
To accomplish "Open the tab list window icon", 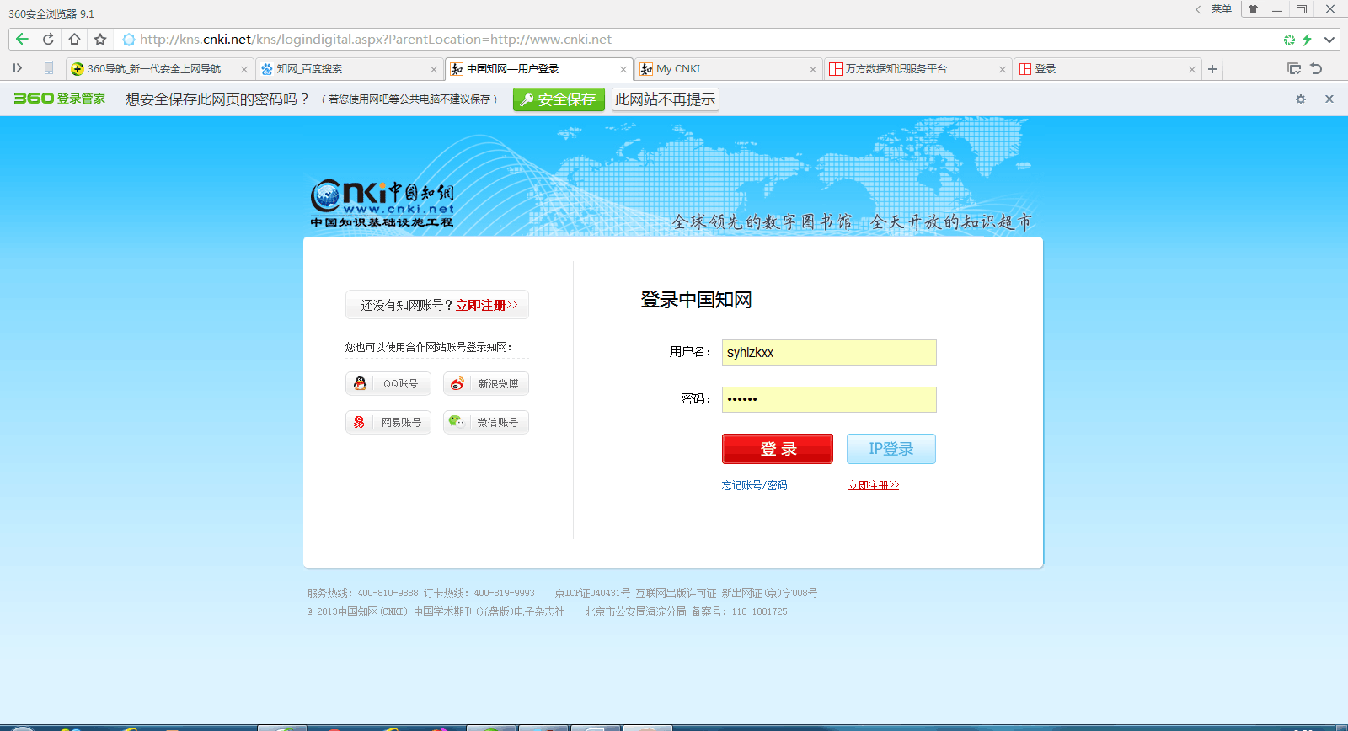I will pos(1294,68).
